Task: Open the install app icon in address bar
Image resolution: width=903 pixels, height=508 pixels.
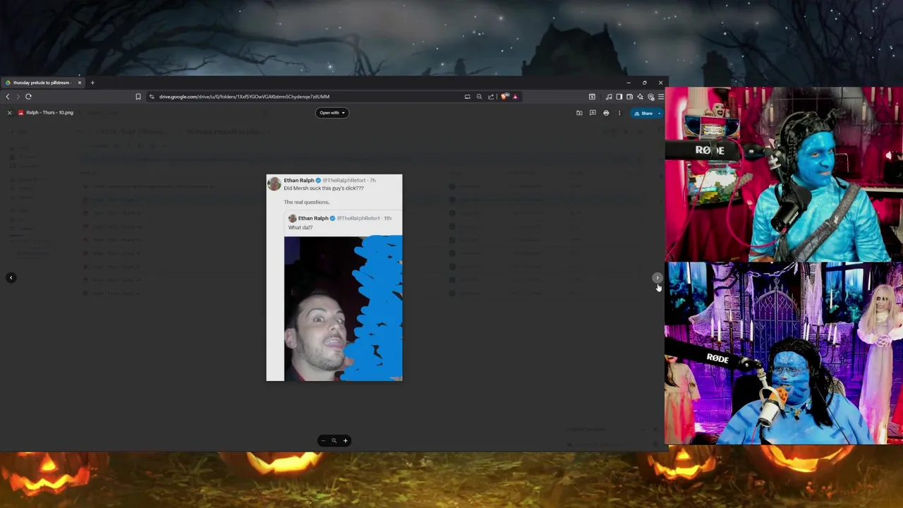Action: (x=467, y=97)
